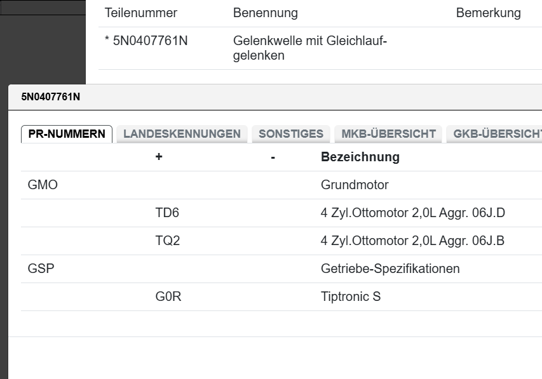Click the Getriebe-Spezifikationen label
This screenshot has width=542, height=379.
coord(390,269)
